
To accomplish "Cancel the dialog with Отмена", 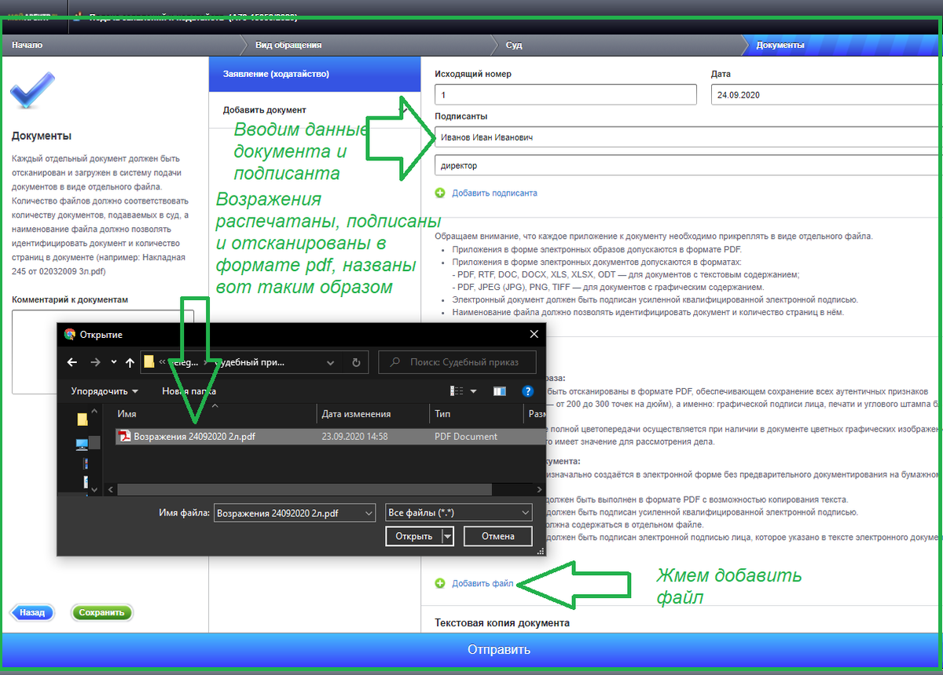I will 497,536.
